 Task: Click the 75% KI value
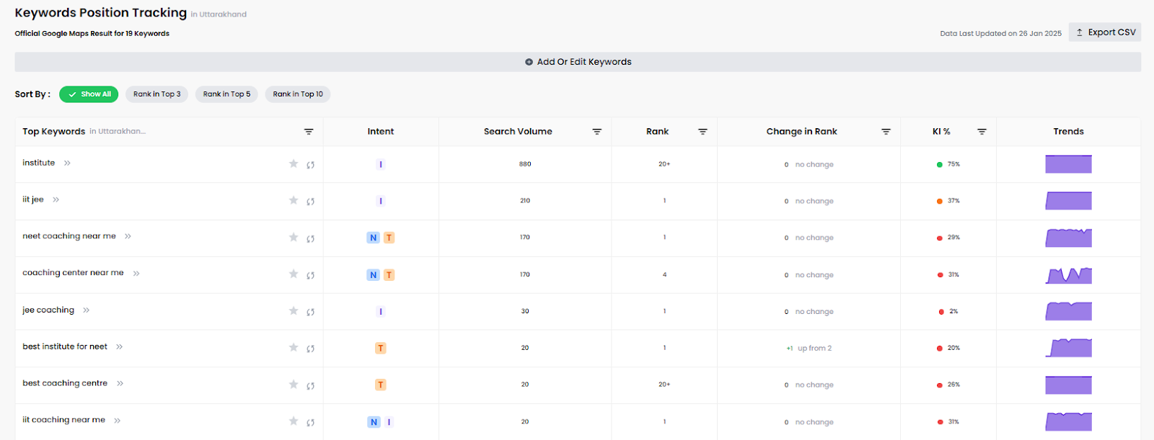pos(953,164)
